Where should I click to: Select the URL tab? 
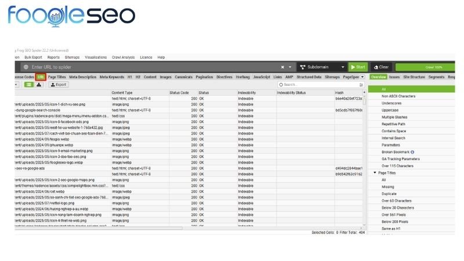[x=41, y=77]
